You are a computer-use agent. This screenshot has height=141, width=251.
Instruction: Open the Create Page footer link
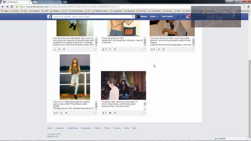click(x=73, y=128)
